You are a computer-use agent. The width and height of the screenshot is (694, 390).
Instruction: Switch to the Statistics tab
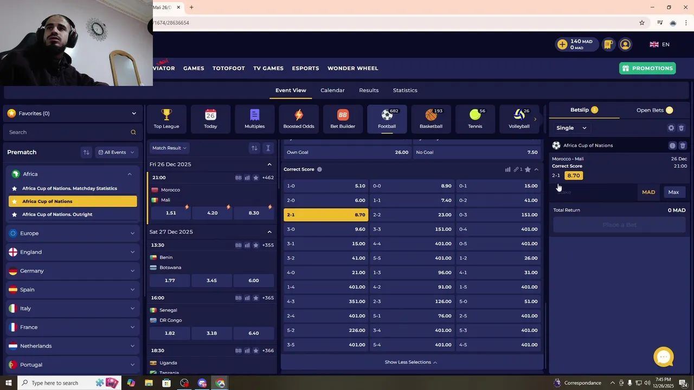coord(405,90)
